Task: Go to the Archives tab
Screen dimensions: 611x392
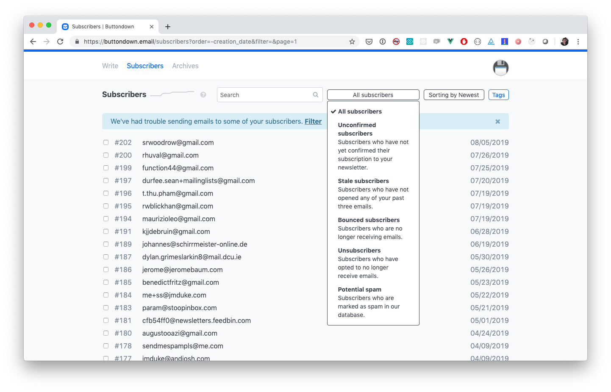Action: pyautogui.click(x=185, y=66)
